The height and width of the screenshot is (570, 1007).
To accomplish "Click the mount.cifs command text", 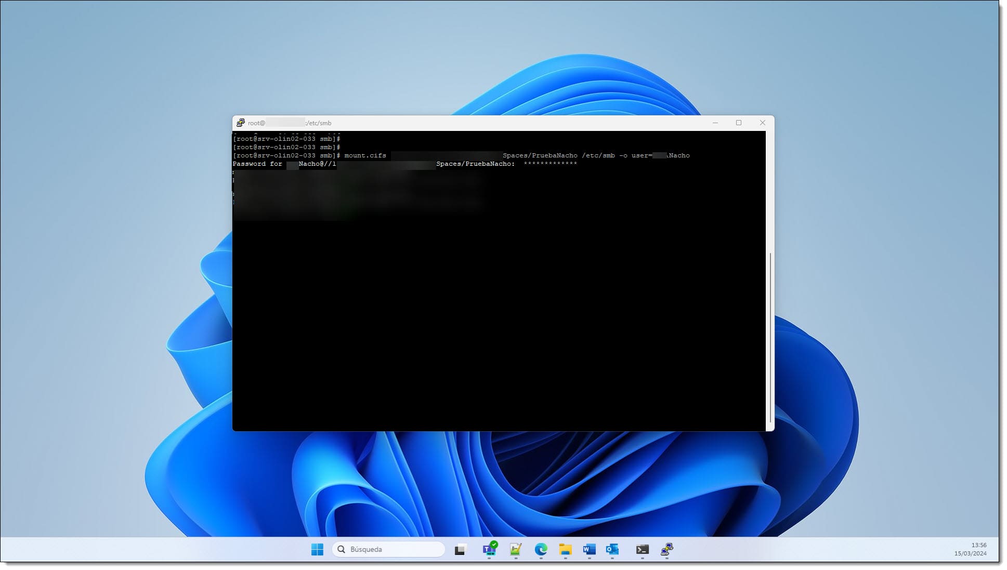I will 365,155.
